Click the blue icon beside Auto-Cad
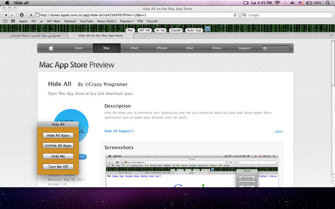The width and height of the screenshot is (335, 209). [x=207, y=29]
